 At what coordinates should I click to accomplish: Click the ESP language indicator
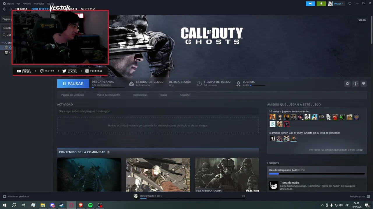(x=346, y=205)
